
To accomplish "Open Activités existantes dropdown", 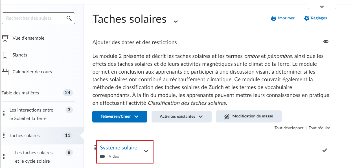I will [x=181, y=117].
